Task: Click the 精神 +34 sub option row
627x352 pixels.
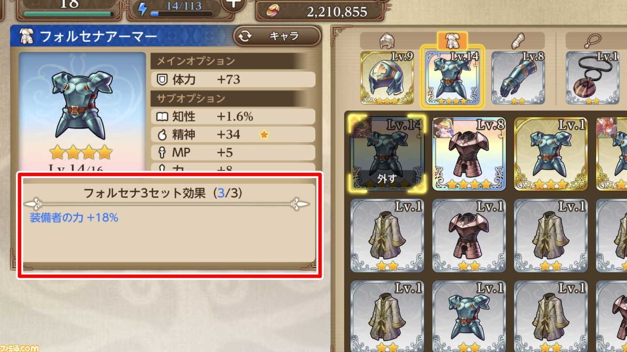Action: tap(233, 134)
